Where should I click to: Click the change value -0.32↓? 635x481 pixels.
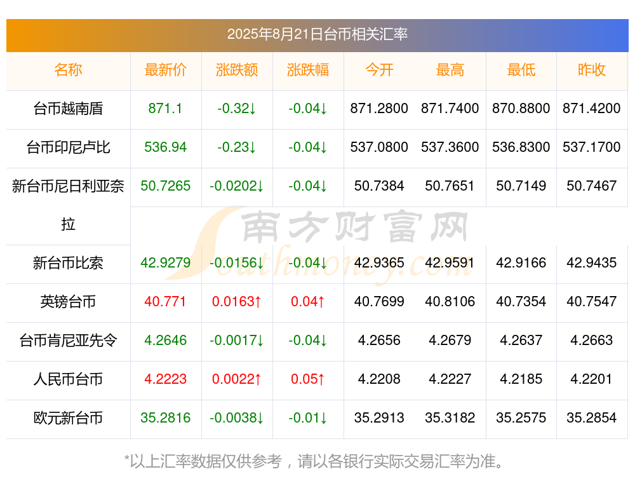click(236, 109)
